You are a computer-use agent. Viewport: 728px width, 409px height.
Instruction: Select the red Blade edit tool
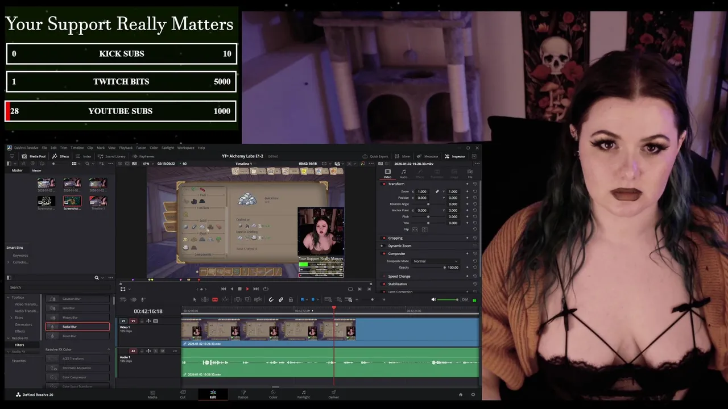[215, 299]
